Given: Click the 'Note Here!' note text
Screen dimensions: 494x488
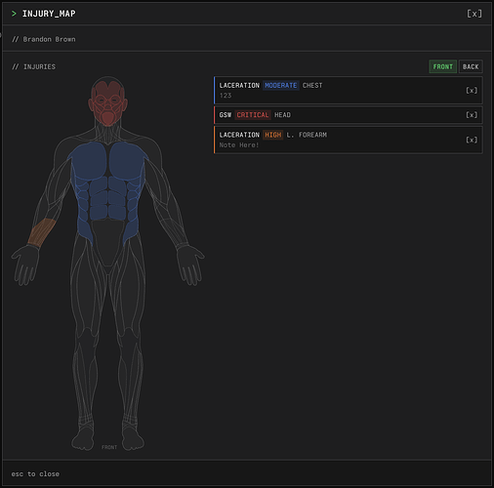Looking at the screenshot, I should [239, 145].
